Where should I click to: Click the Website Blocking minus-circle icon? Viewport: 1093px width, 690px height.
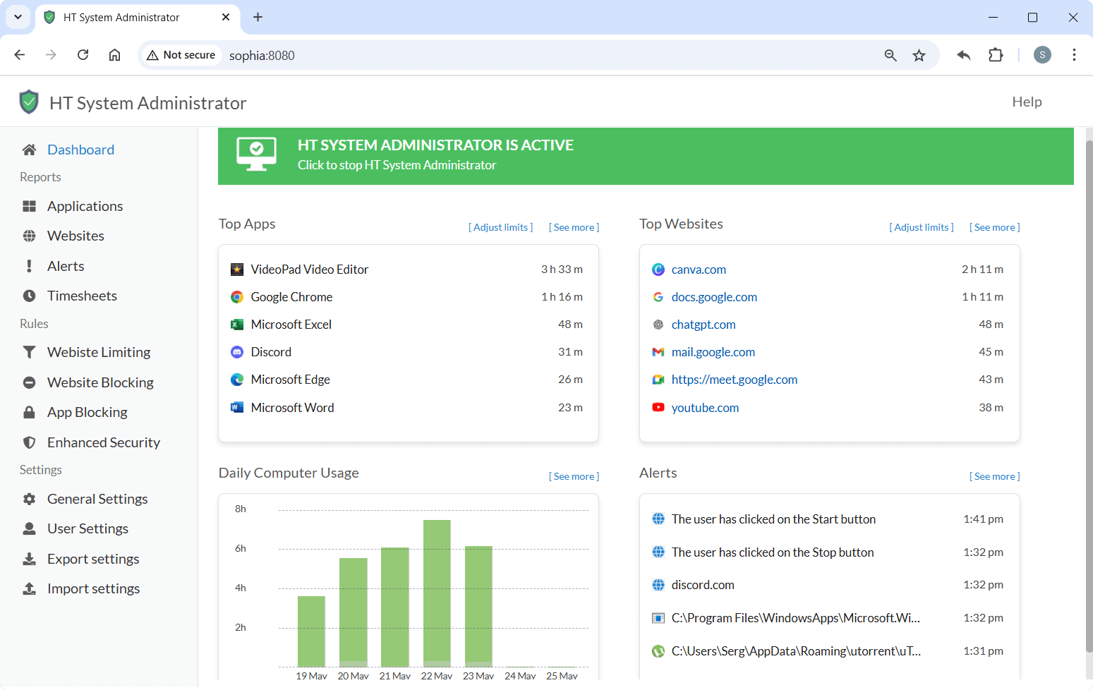click(x=29, y=382)
